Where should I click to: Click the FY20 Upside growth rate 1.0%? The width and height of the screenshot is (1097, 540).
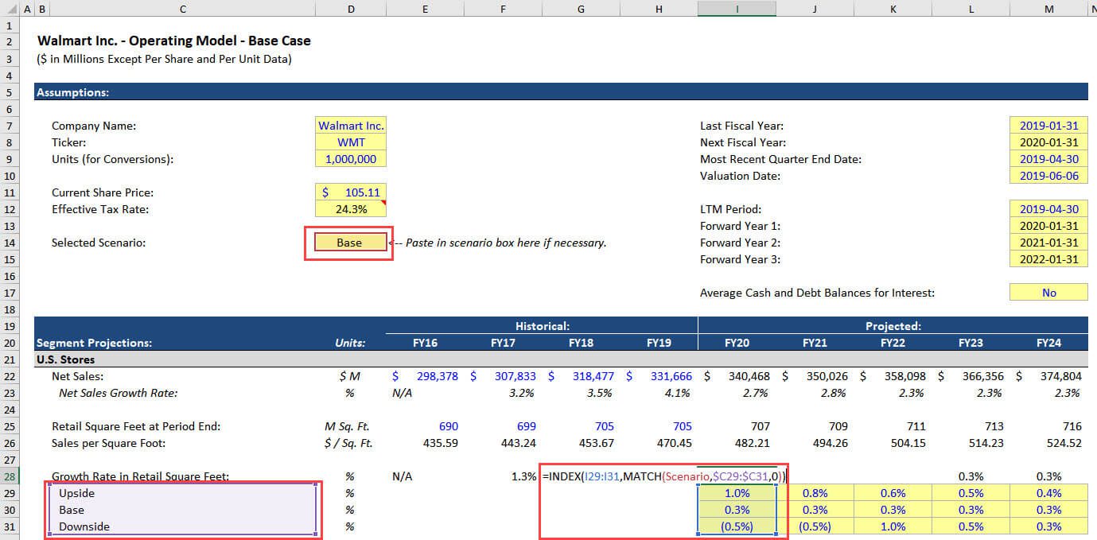[x=737, y=493]
